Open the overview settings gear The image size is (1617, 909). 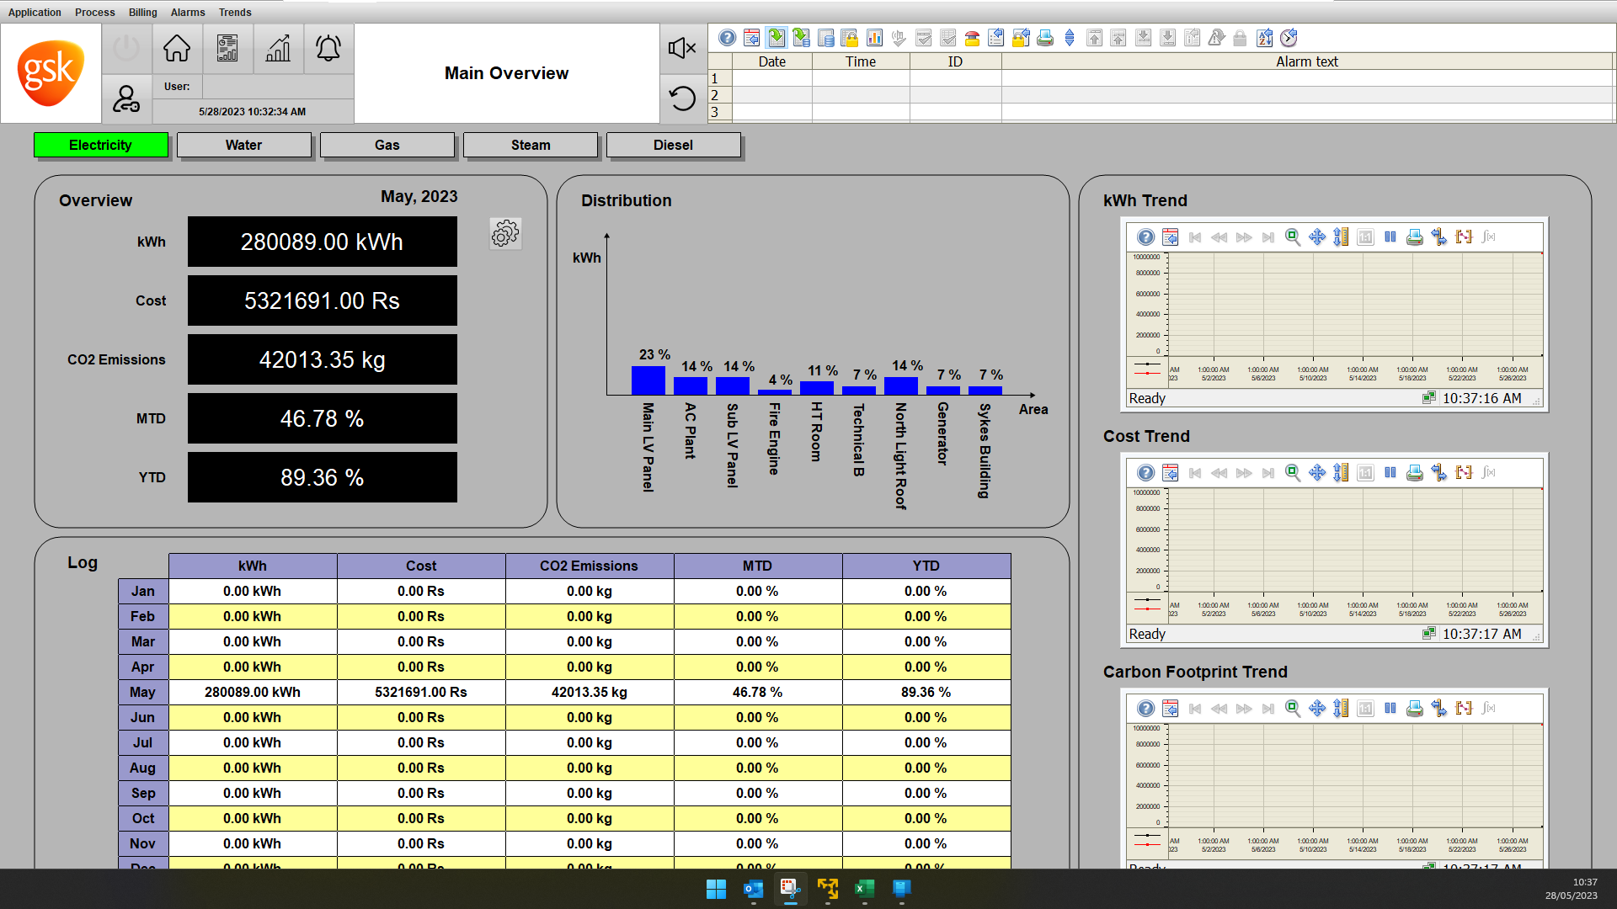pos(505,234)
